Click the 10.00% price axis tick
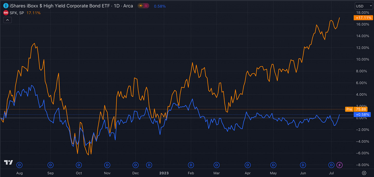The image size is (374, 177). 363,59
